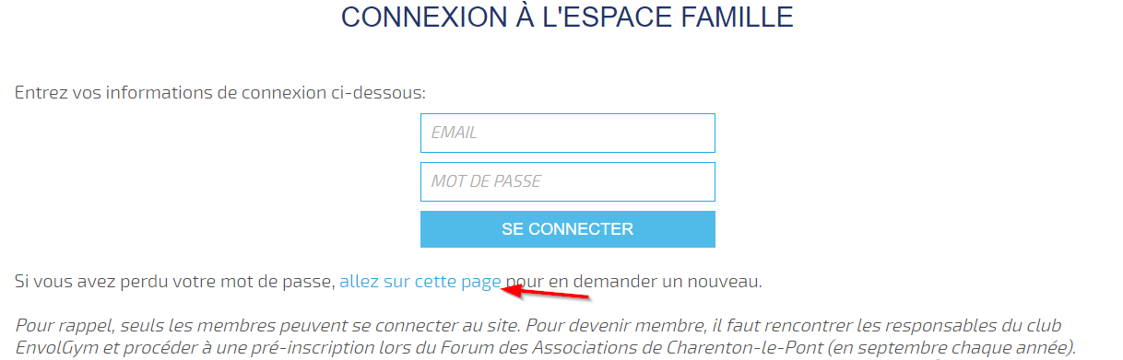Click the 'Si vous avez perdu' sentence

tap(388, 282)
